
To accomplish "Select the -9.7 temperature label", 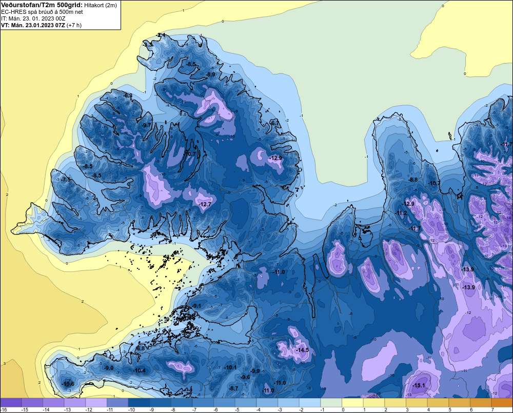I will pyautogui.click(x=147, y=125).
